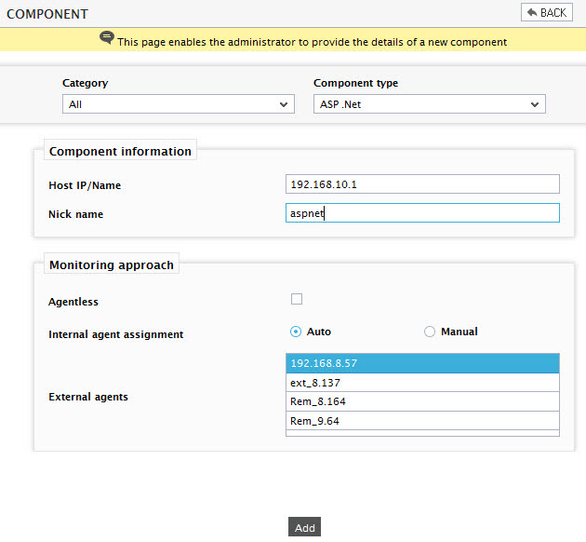Open the Category dropdown showing All
The height and width of the screenshot is (542, 586).
[x=179, y=104]
